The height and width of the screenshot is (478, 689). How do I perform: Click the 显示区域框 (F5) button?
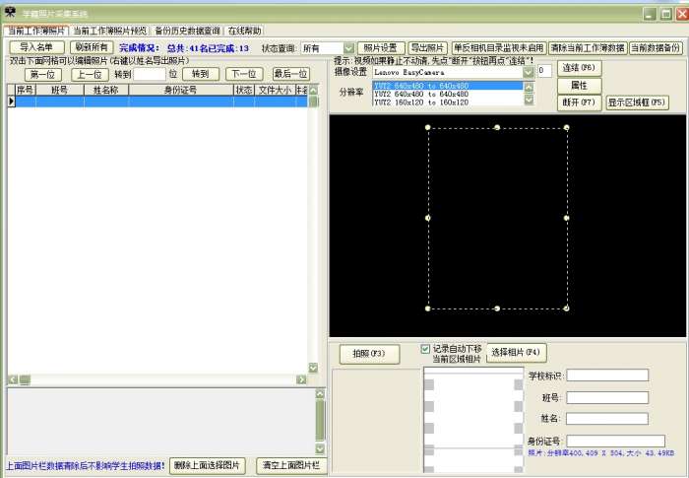click(x=637, y=102)
